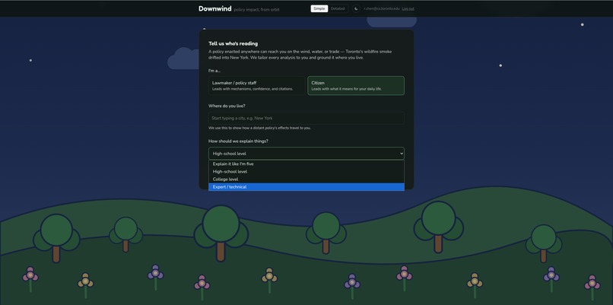Click the 'Tell us who's reading' heading
The height and width of the screenshot is (305, 613).
click(x=233, y=43)
